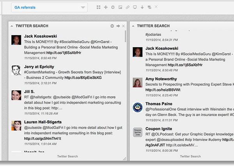The image size is (234, 167).
Task: Click the grid layout icon in the top toolbar
Action: [x=99, y=7]
